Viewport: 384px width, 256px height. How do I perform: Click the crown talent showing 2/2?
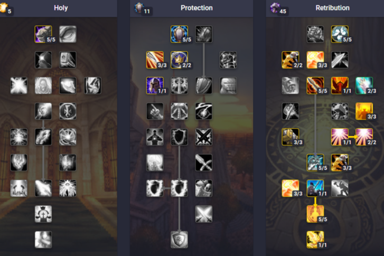(179, 60)
